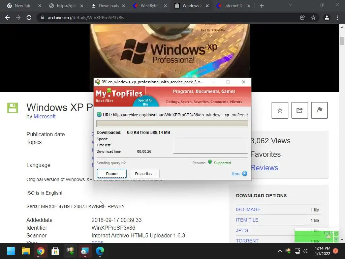
Task: Open Microsoft Edge from taskbar
Action: [100, 251]
